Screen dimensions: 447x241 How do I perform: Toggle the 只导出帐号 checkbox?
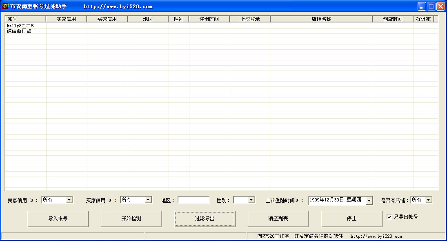389,217
